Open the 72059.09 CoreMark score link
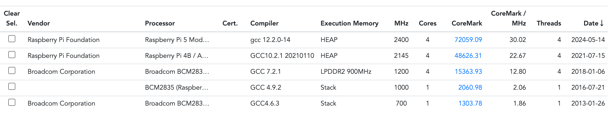614x136 pixels. pyautogui.click(x=468, y=40)
